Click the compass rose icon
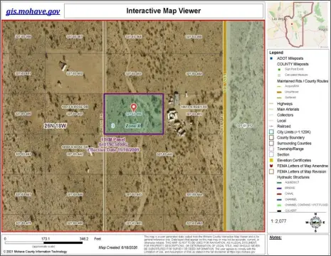Screen dimensions: 331x256 click(x=315, y=223)
